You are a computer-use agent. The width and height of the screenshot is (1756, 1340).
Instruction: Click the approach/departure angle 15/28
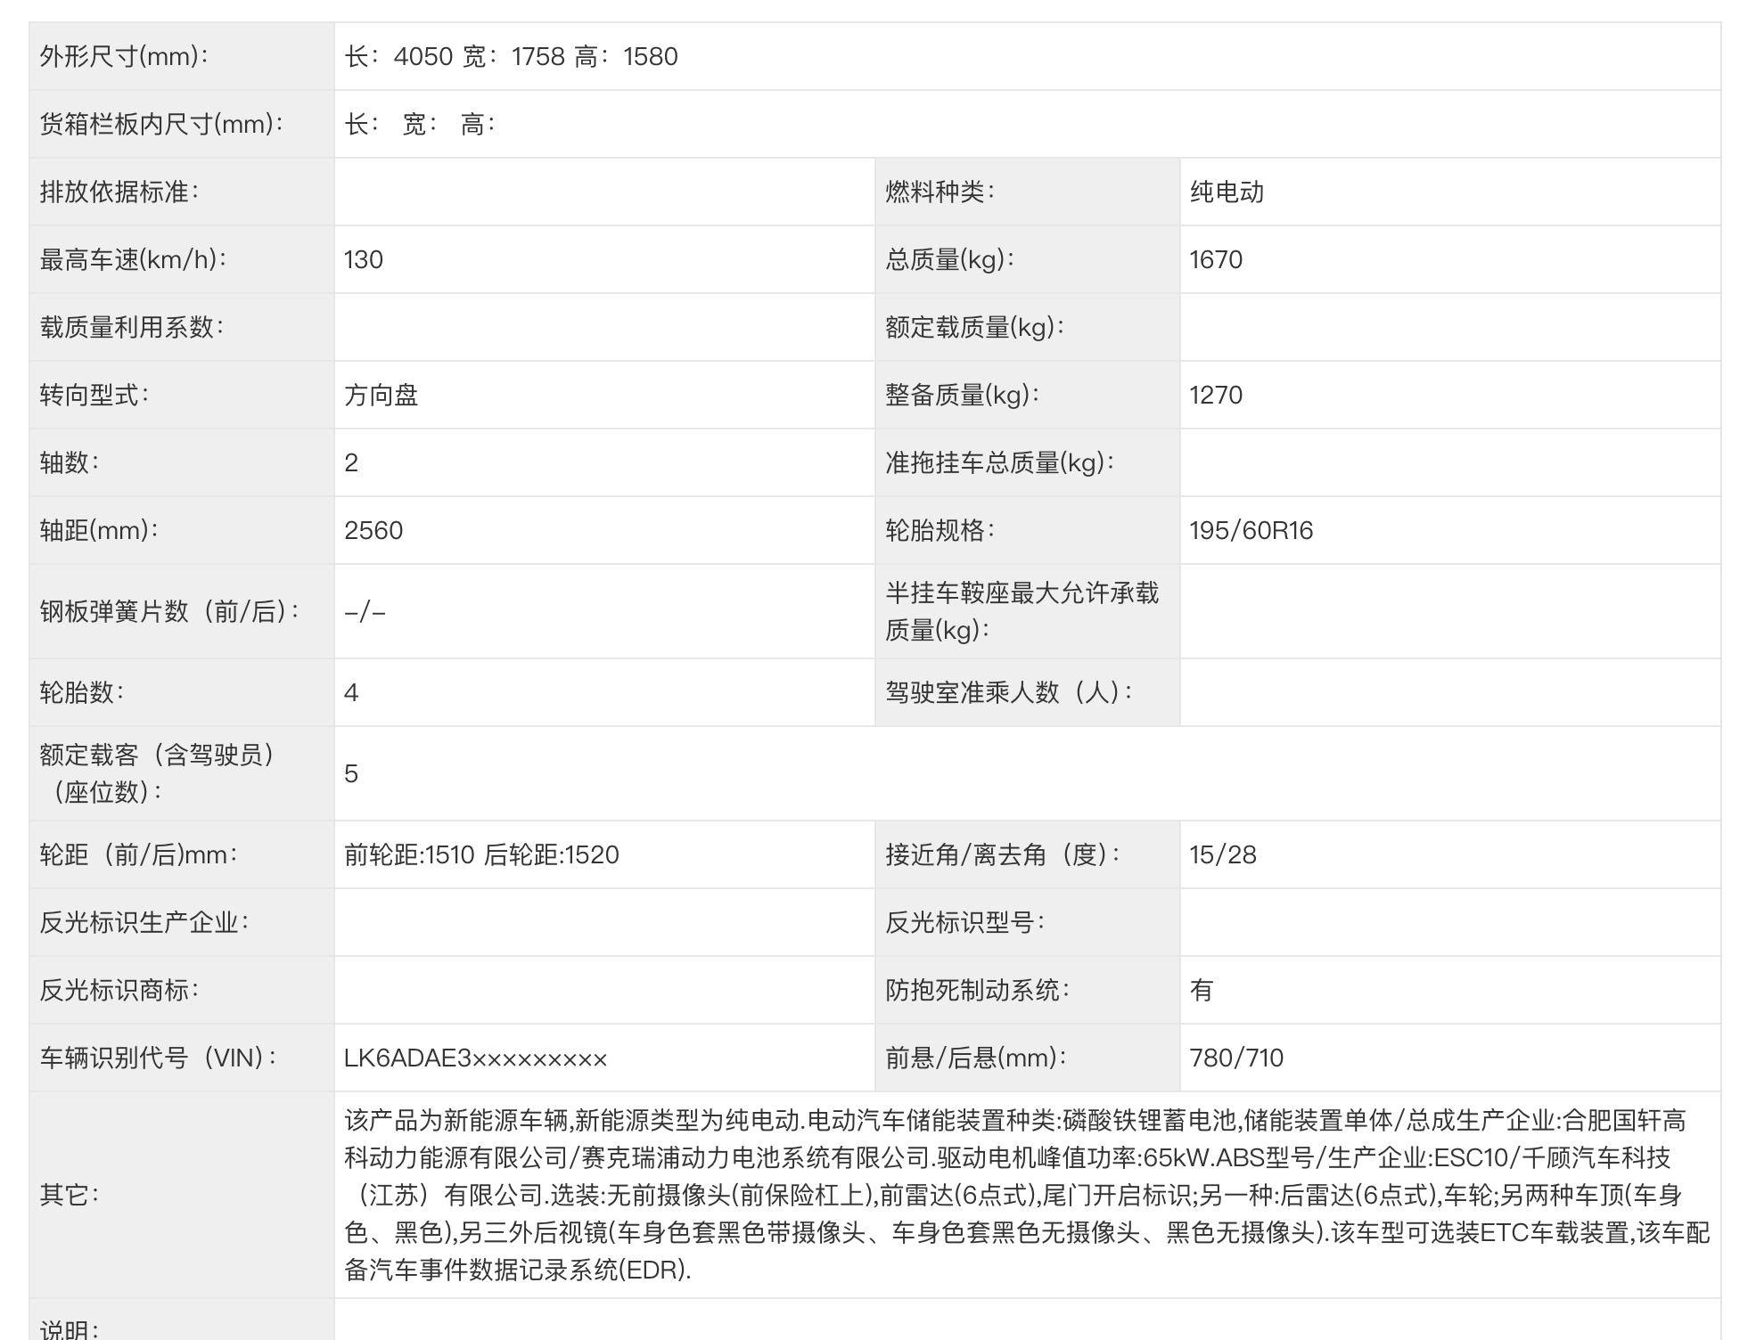[x=1222, y=854]
